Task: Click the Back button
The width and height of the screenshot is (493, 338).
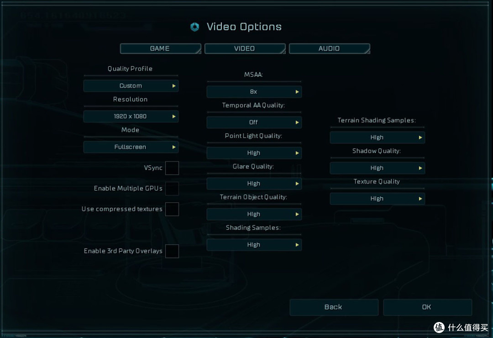Action: pos(334,307)
